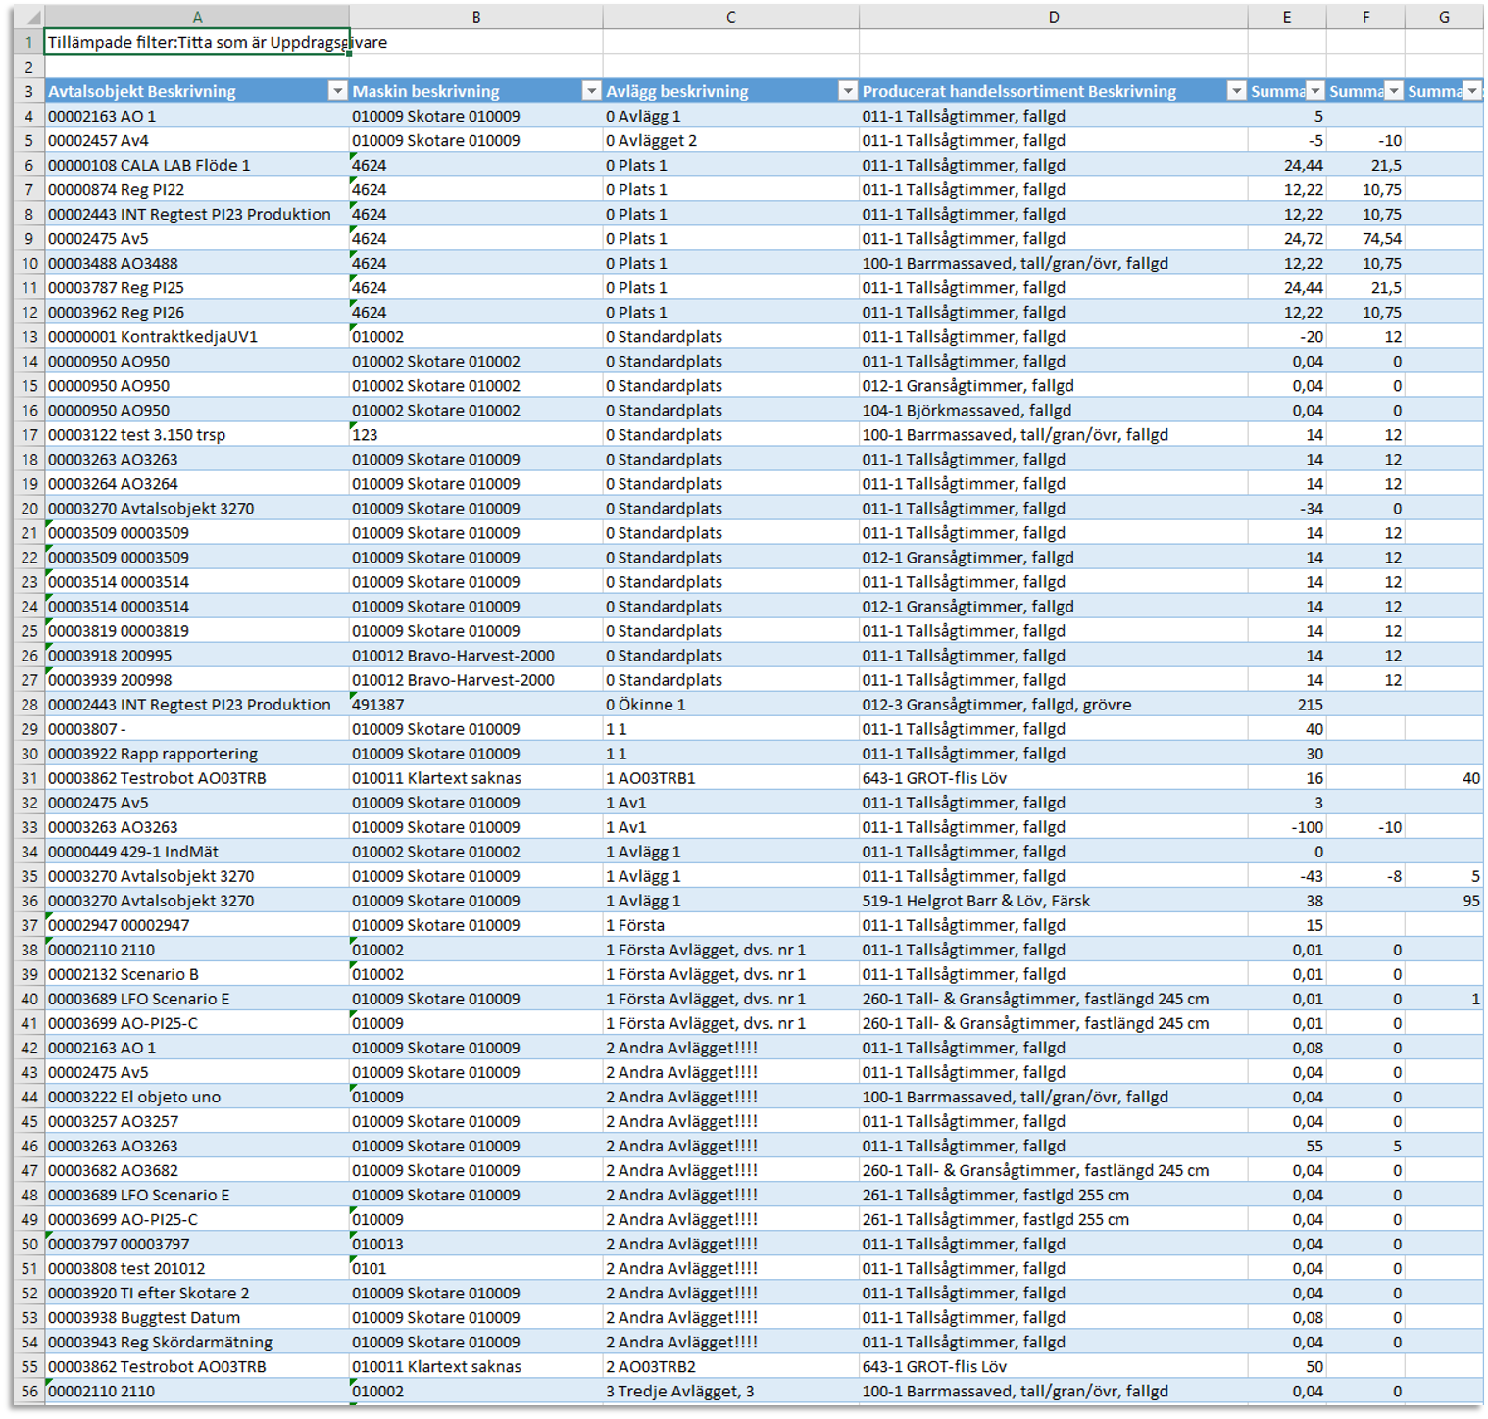Select cell '0 Ökinne 1'
The image size is (1488, 1419).
[731, 705]
